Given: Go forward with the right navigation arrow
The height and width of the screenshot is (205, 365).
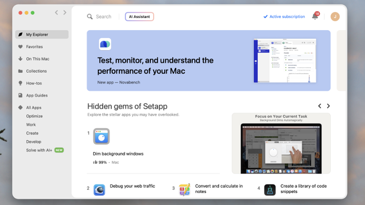Looking at the screenshot, I should coord(65,13).
